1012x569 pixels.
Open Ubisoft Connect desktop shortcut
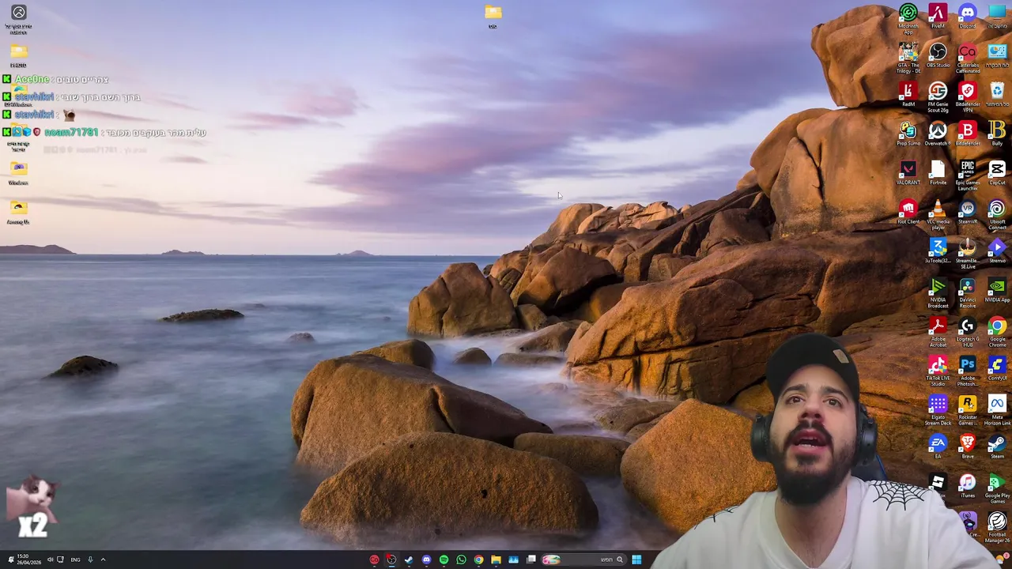click(997, 216)
